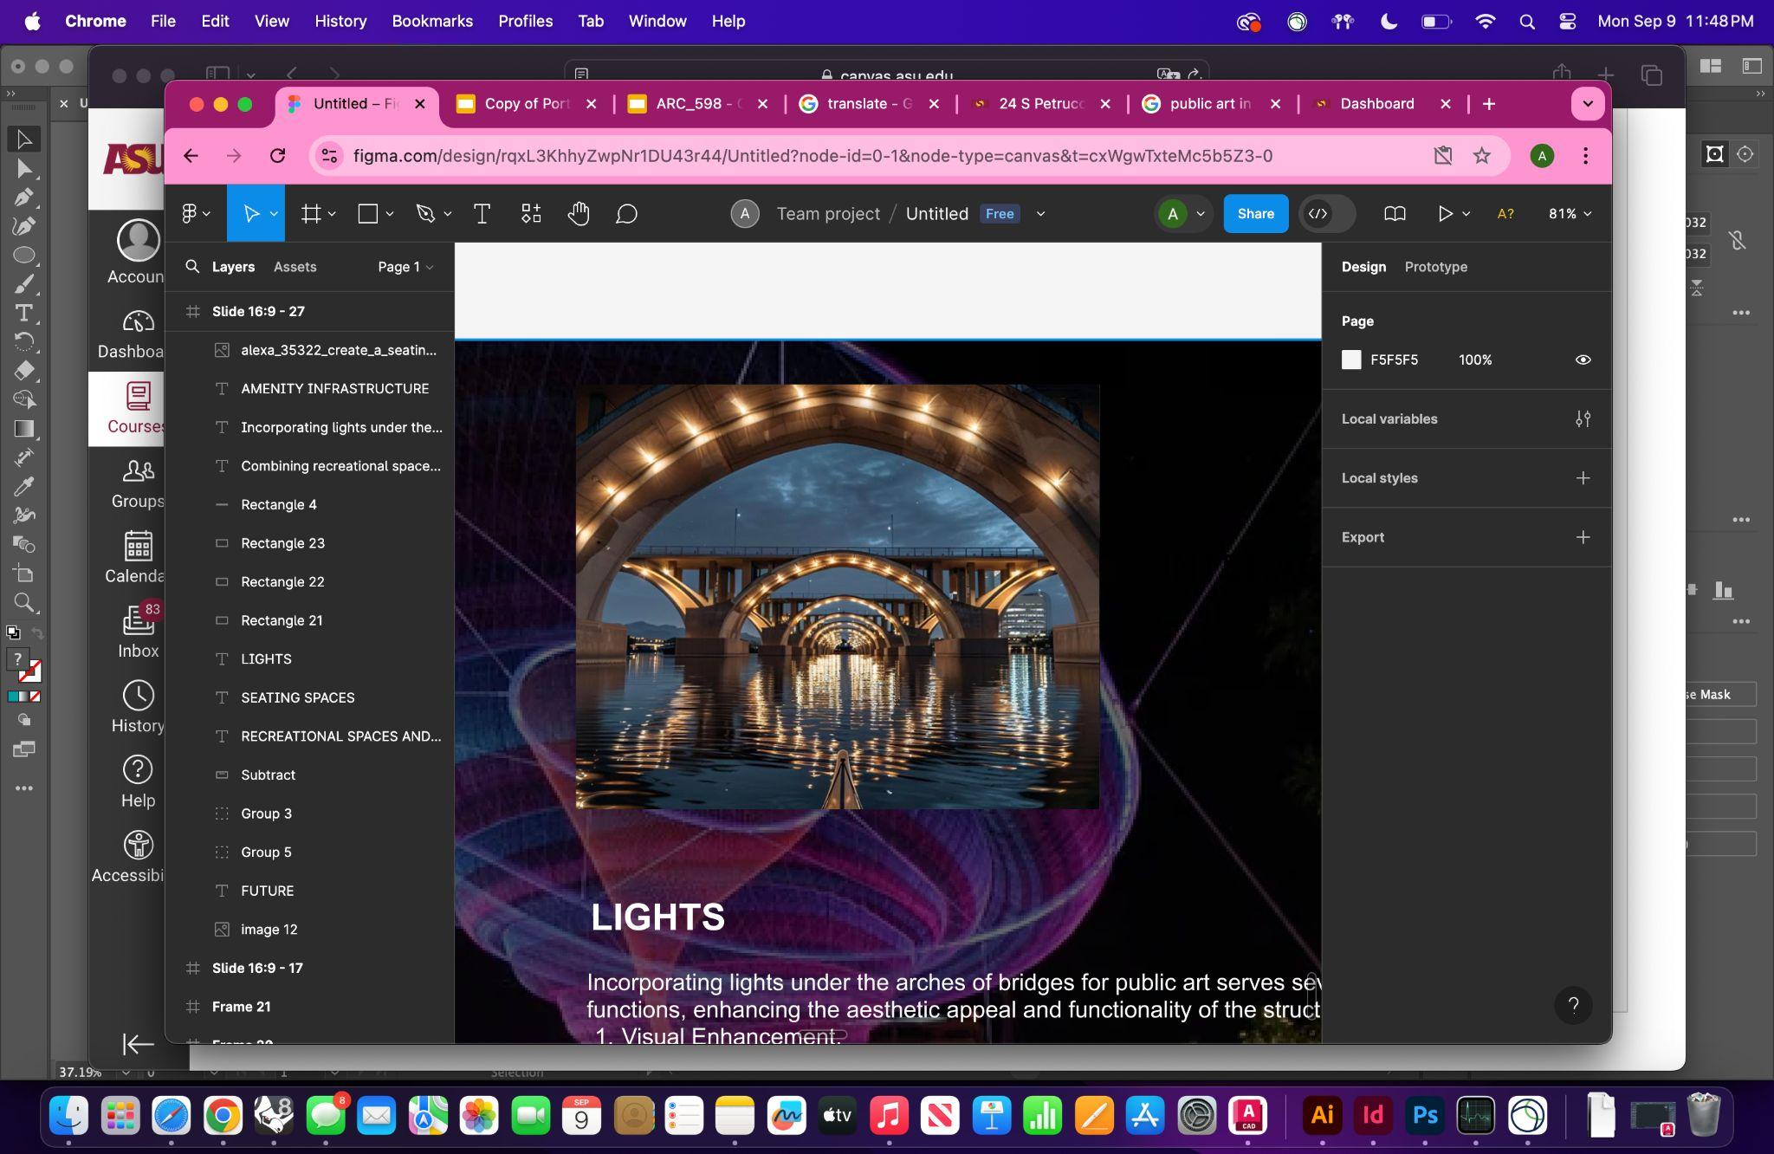The height and width of the screenshot is (1154, 1774).
Task: Open the Assets tab
Action: pos(295,267)
